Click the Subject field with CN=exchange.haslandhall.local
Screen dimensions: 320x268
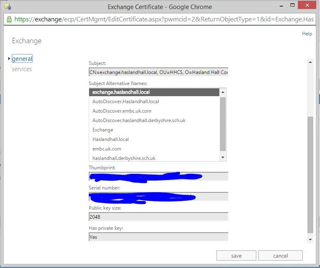159,72
